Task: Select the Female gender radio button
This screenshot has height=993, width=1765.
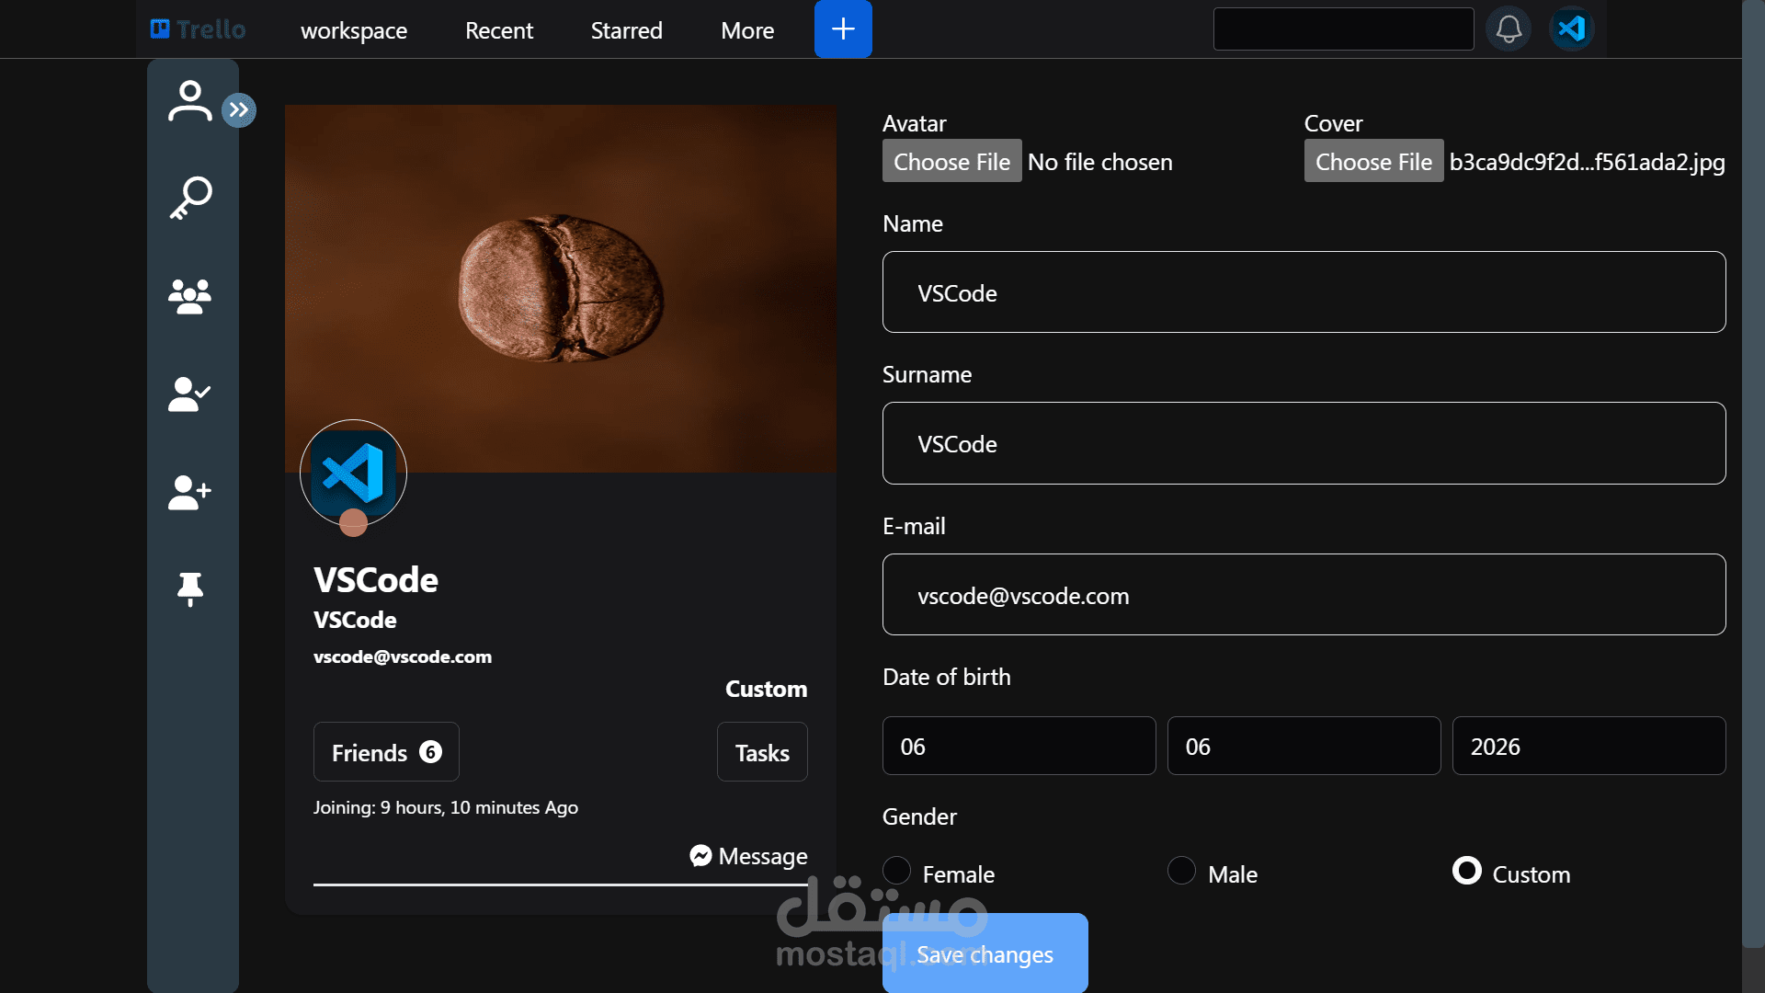Action: point(896,871)
